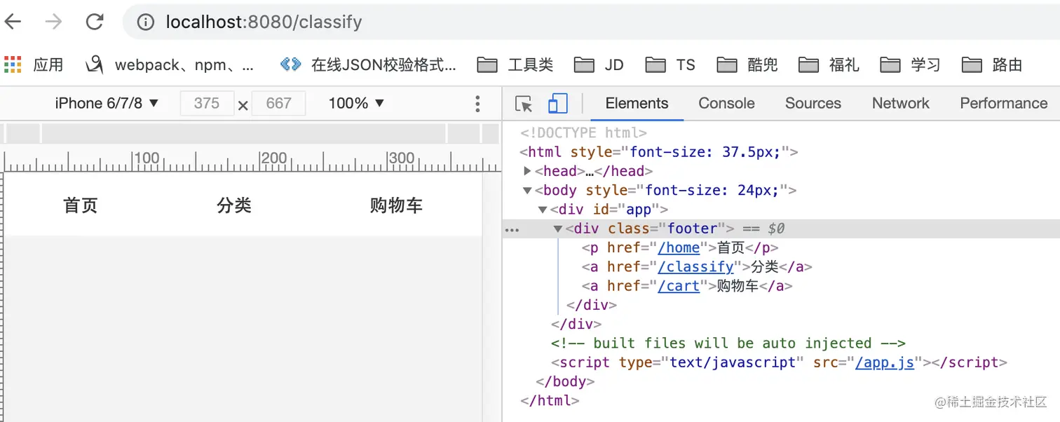Reload the page with the refresh icon
Screen dimensions: 1060x422
click(x=95, y=22)
